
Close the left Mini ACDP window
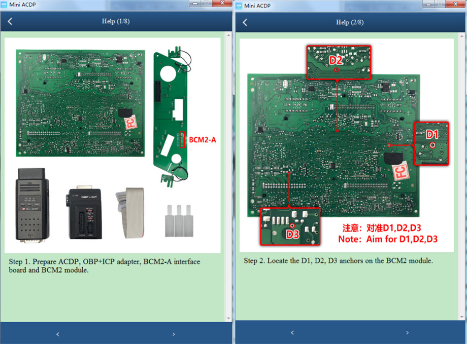222,3
